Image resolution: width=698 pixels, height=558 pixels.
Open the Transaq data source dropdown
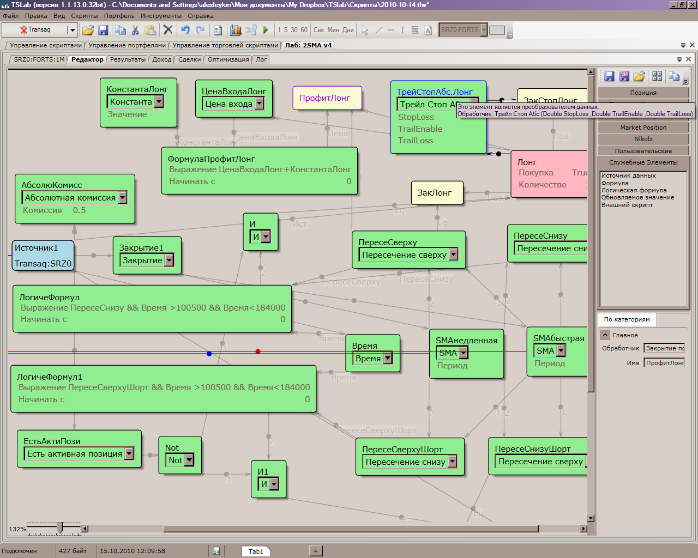[x=72, y=30]
